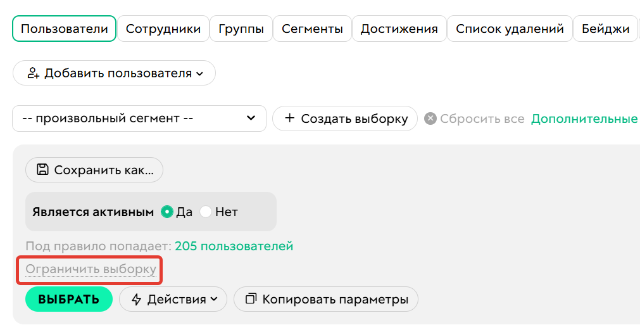Open the Бейджи tab
640x332 pixels.
[605, 29]
